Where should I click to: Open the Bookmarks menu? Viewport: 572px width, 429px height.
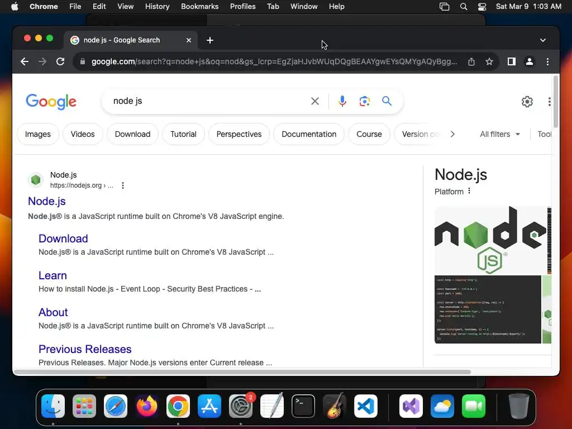pos(199,7)
